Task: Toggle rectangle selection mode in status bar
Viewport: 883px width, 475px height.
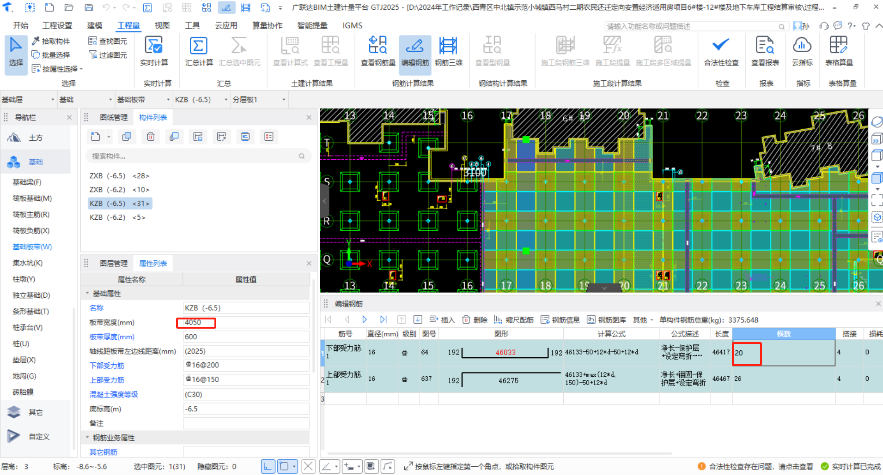Action: pos(284,467)
